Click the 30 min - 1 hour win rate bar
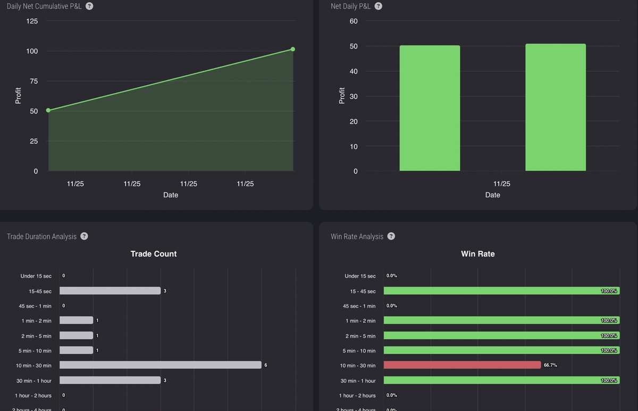Image resolution: width=638 pixels, height=411 pixels. coord(501,380)
